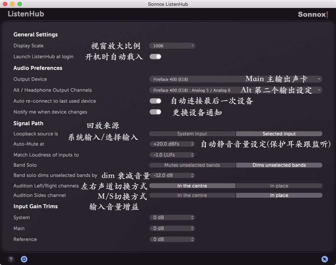This screenshot has height=265, width=336.
Task: Select System input as loopback source
Action: pos(192,134)
